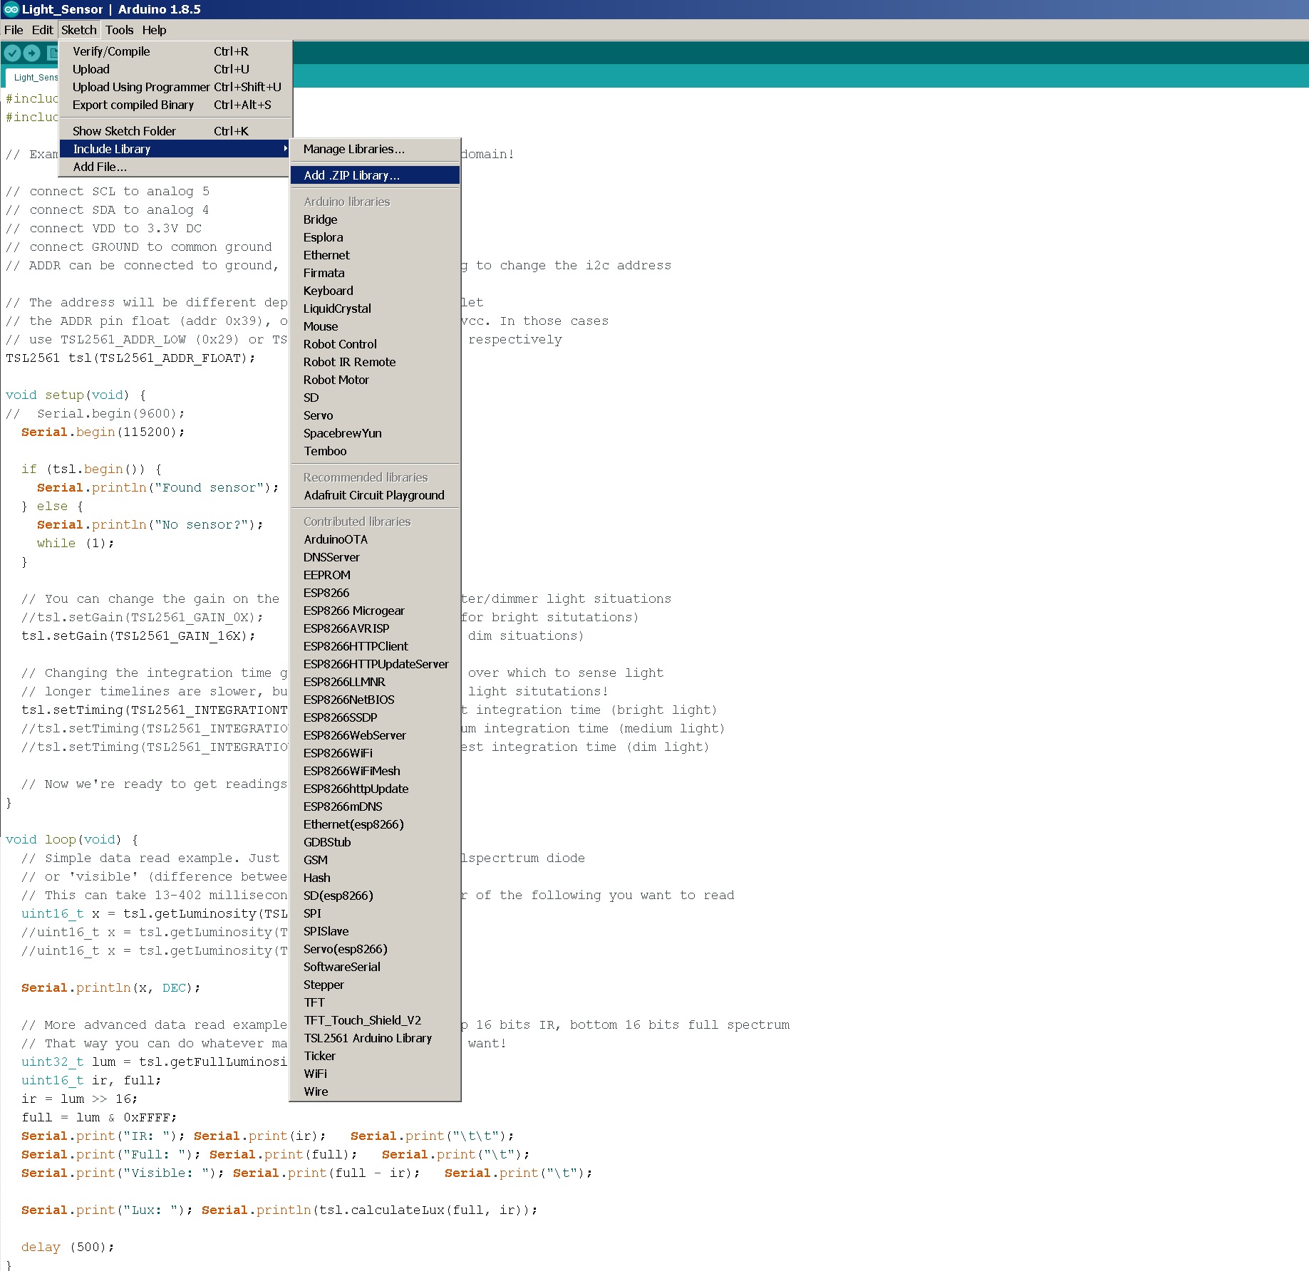Select Upload Using Programmer
Viewport: 1309px width, 1271px height.
(175, 87)
